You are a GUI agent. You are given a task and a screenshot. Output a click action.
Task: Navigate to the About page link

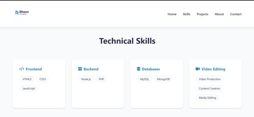point(219,14)
